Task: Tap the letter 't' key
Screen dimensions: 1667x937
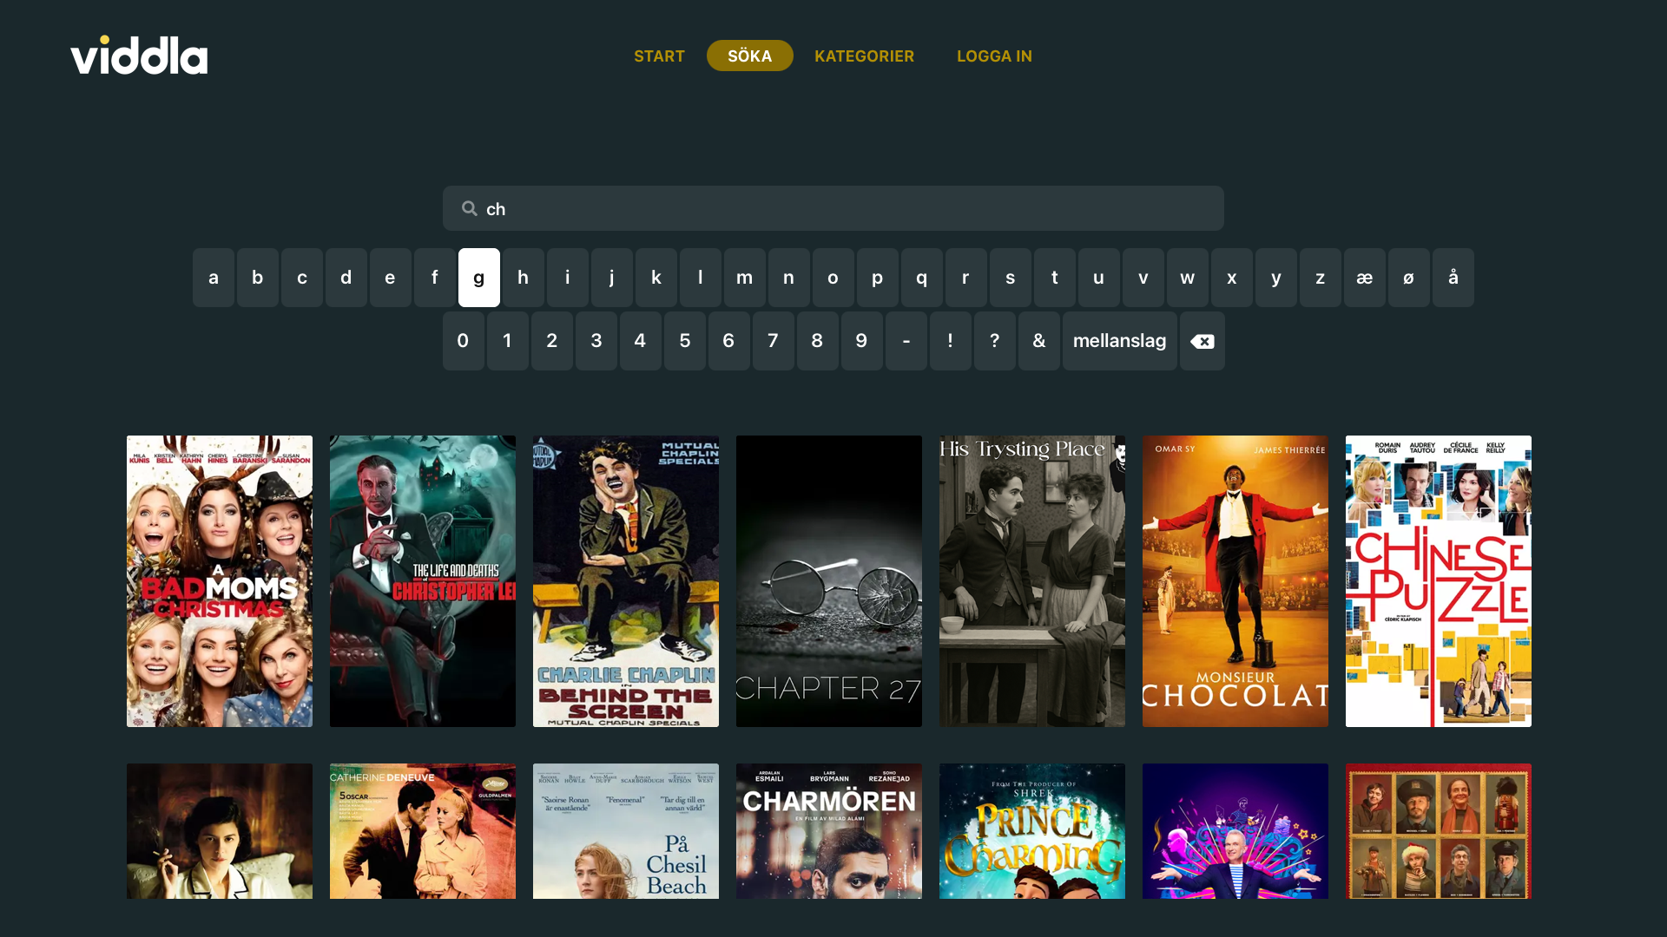Action: point(1055,278)
